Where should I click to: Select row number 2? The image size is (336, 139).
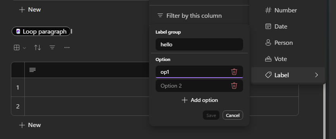18,106
